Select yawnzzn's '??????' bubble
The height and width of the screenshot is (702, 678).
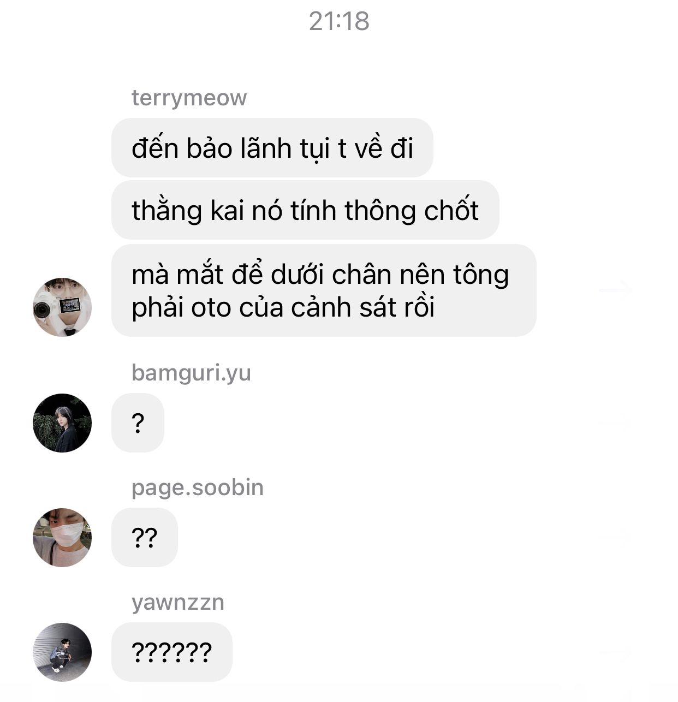(171, 652)
